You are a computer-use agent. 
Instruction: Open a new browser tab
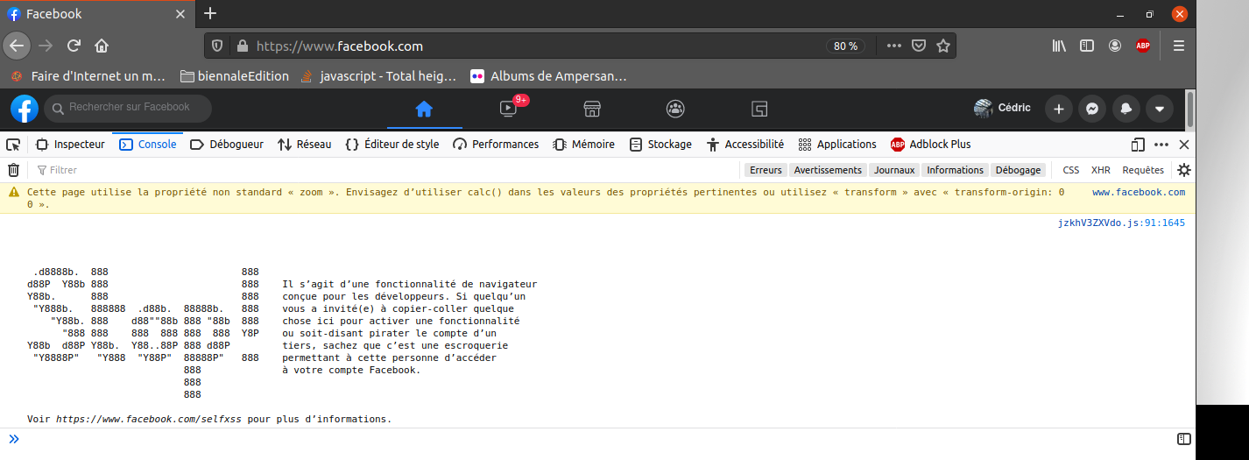(209, 13)
